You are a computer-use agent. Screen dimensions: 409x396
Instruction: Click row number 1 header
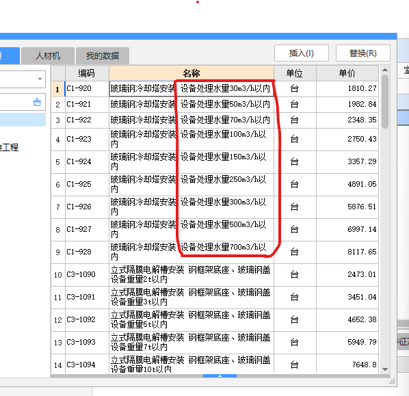click(58, 89)
